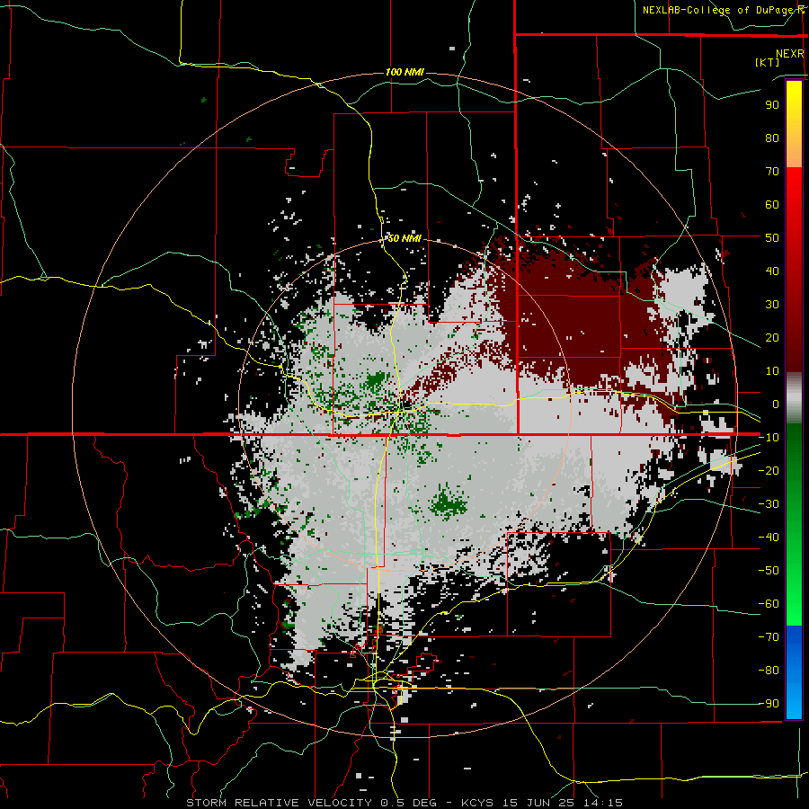Pick the gray zero-velocity segment of color bar
Viewport: 809px width, 809px height.
pos(794,398)
